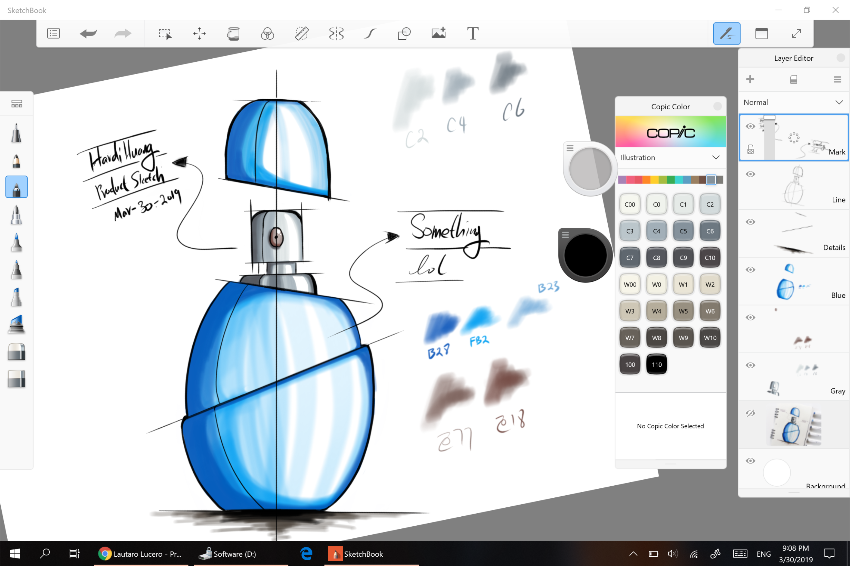Select the first pencil brush in palette

coord(16,133)
